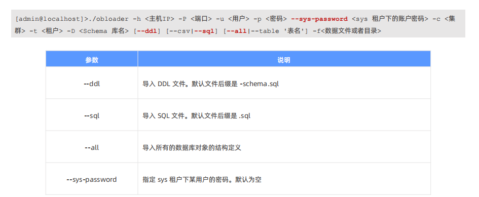The height and width of the screenshot is (197, 479).
Task: Click description '导入 SQL 文件。默认文件后缀是 .sql'
Action: (x=197, y=116)
